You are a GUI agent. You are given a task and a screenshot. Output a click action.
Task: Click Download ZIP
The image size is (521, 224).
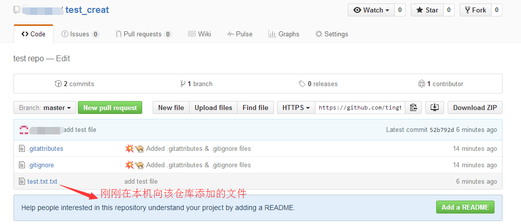point(475,108)
